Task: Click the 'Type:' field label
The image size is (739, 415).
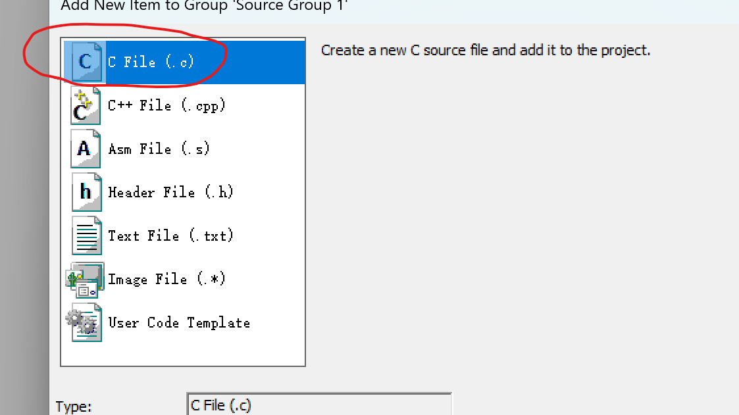Action: [74, 406]
